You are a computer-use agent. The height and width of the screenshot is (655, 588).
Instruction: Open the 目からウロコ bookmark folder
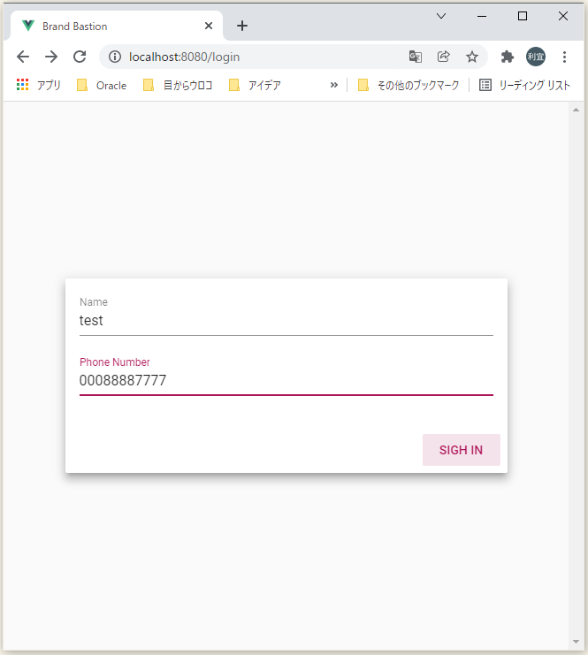[178, 85]
